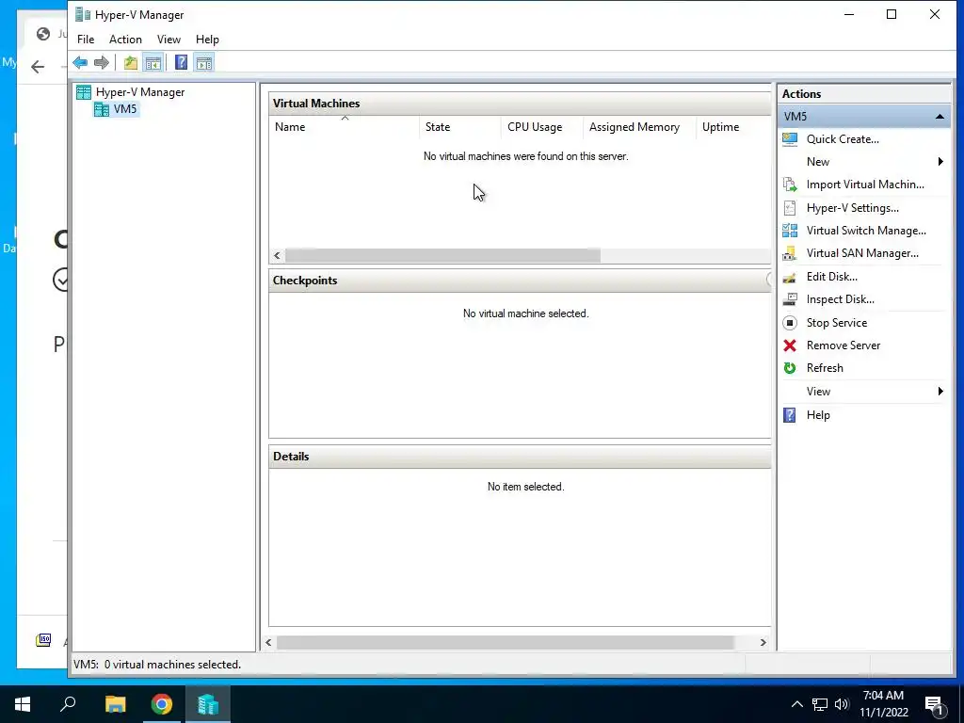This screenshot has width=964, height=723.
Task: Expand the New submenu in Actions
Action: pos(940,162)
